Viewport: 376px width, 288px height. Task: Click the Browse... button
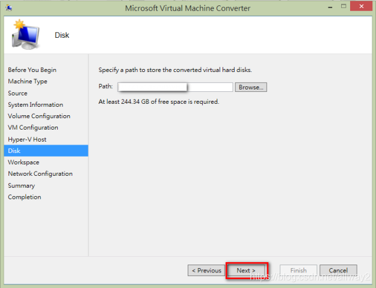click(x=251, y=87)
